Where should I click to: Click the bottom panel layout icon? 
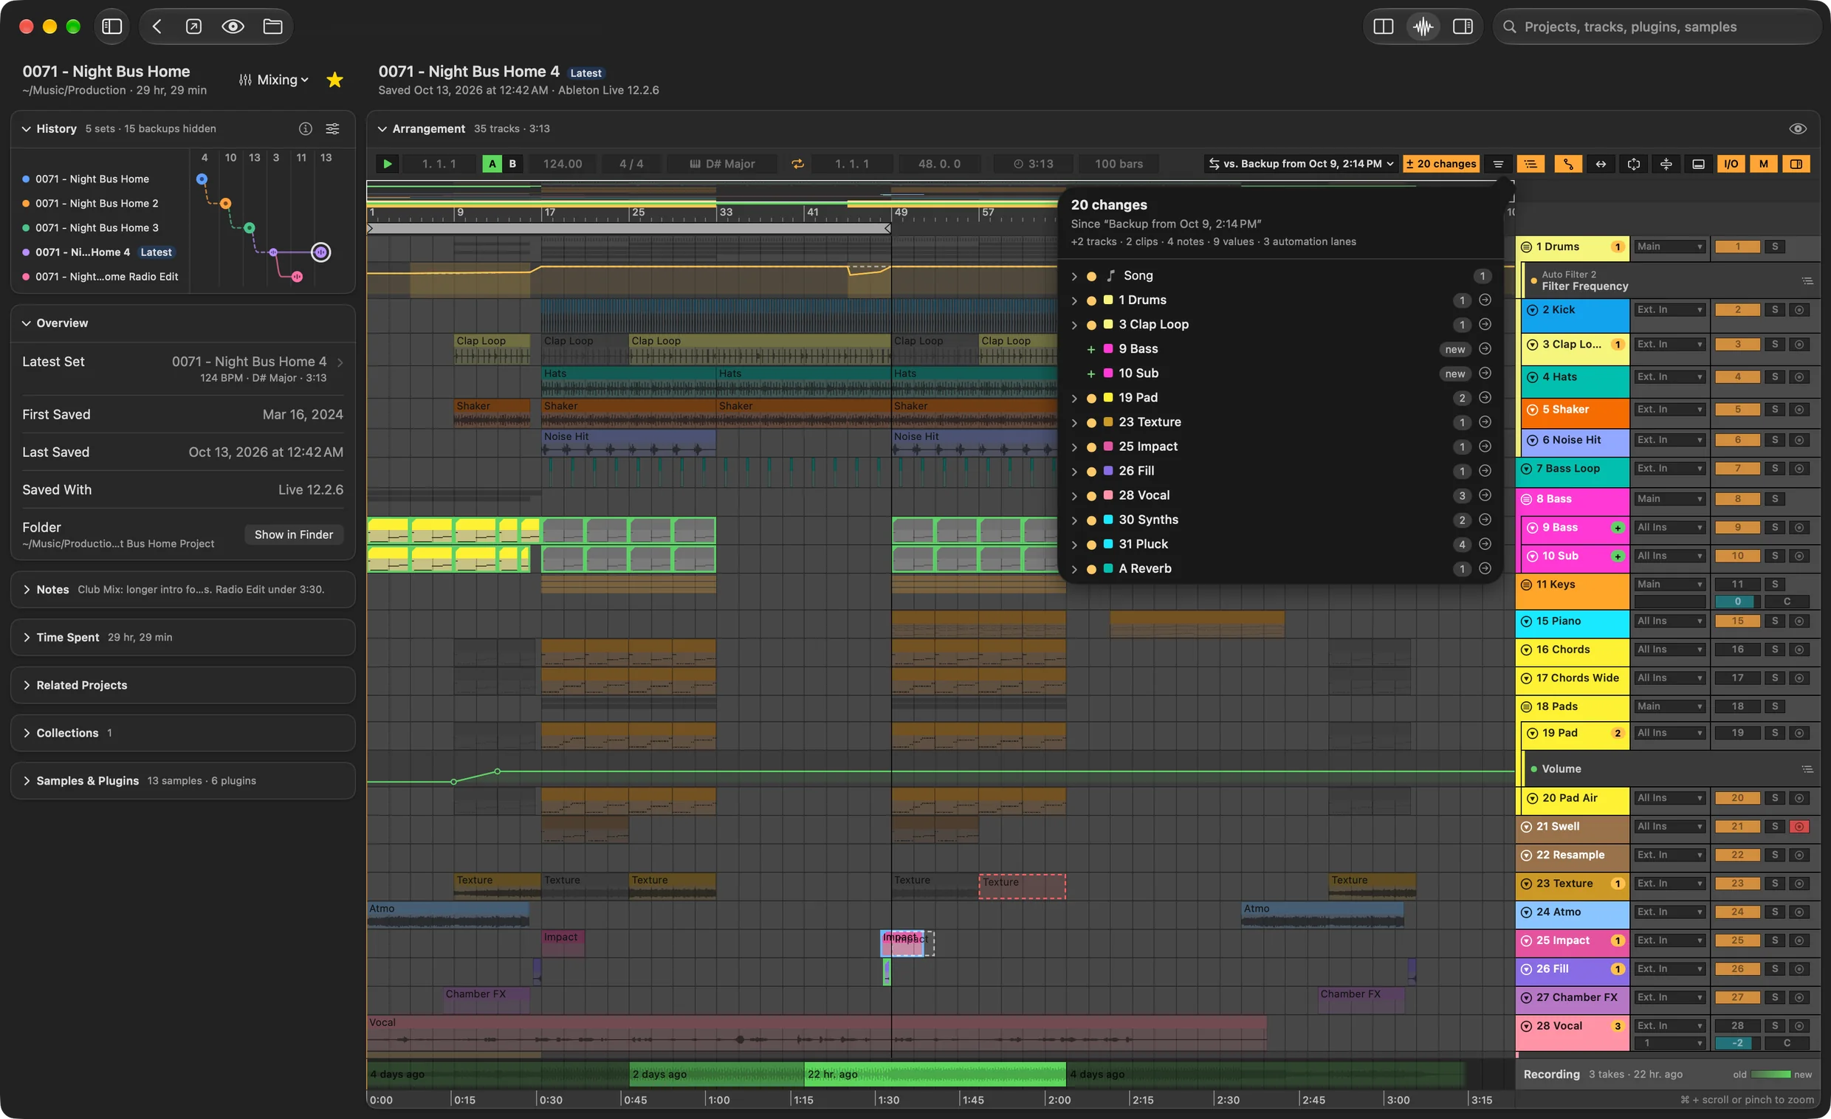point(1698,163)
